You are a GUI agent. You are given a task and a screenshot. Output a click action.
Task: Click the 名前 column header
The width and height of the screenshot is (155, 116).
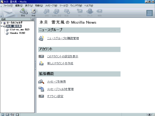pyautogui.click(x=15, y=19)
